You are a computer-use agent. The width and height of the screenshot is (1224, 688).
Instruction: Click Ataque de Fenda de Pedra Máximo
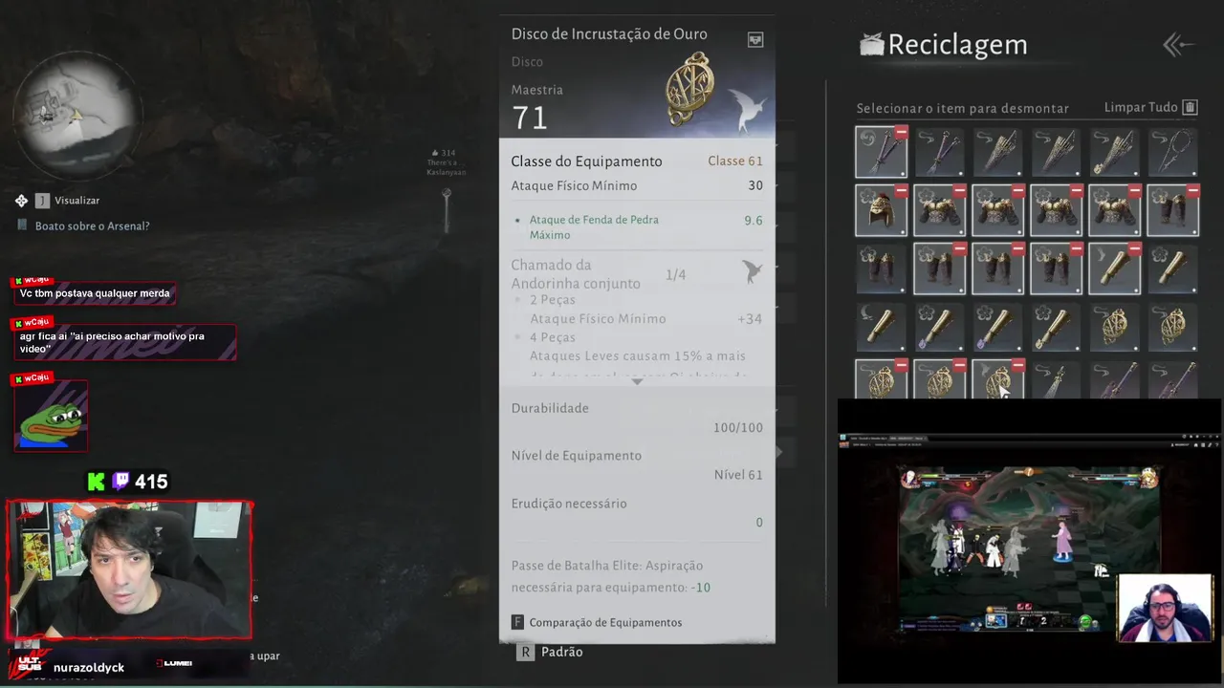tap(594, 227)
